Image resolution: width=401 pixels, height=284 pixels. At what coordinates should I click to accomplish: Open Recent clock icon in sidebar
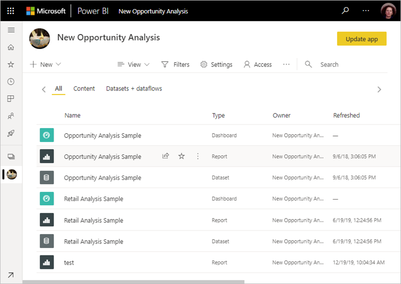(11, 81)
